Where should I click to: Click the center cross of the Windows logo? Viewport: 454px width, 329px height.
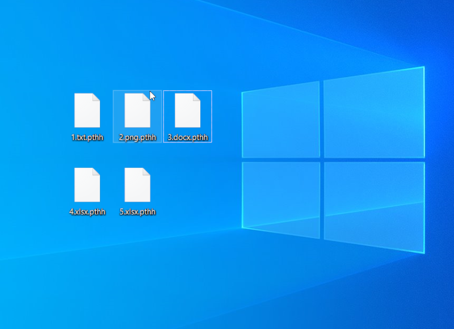point(321,159)
